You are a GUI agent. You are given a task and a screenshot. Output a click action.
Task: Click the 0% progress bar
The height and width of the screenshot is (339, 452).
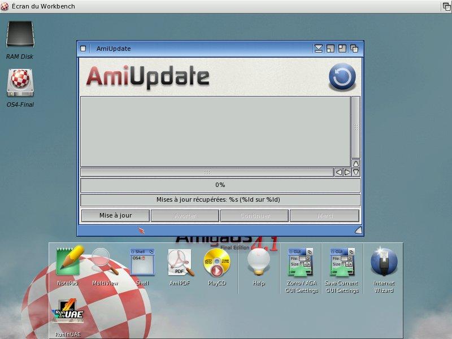220,185
